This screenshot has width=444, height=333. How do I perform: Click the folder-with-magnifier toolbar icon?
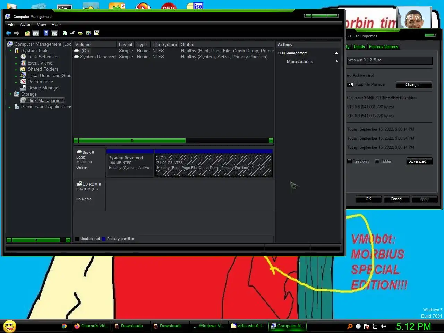click(x=88, y=33)
